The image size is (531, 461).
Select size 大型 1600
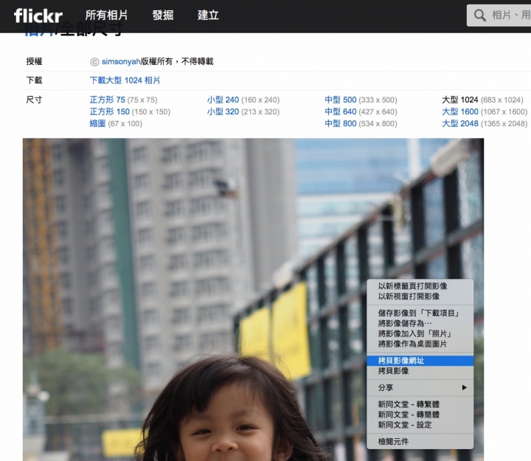click(x=460, y=111)
